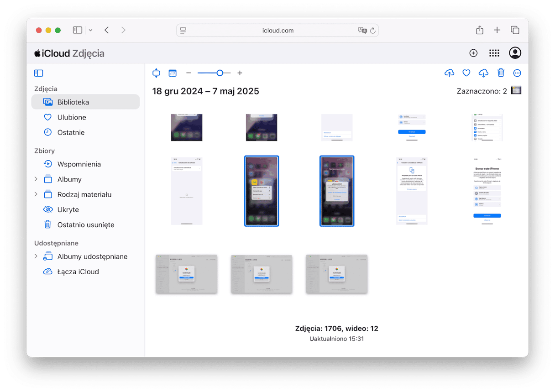The width and height of the screenshot is (555, 392).
Task: Click the selected alert dialog phone screenshot
Action: click(x=337, y=191)
